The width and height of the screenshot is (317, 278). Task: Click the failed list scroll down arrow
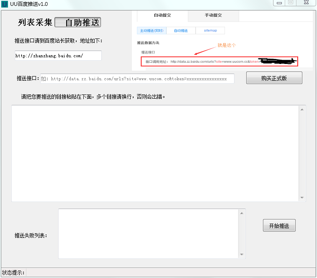242,254
